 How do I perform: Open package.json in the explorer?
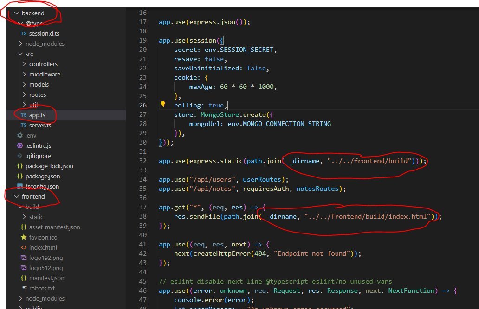point(43,177)
